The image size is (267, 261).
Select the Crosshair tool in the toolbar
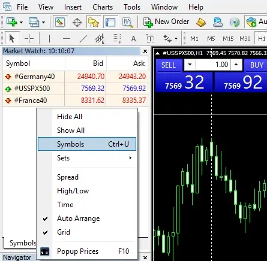coord(29,38)
